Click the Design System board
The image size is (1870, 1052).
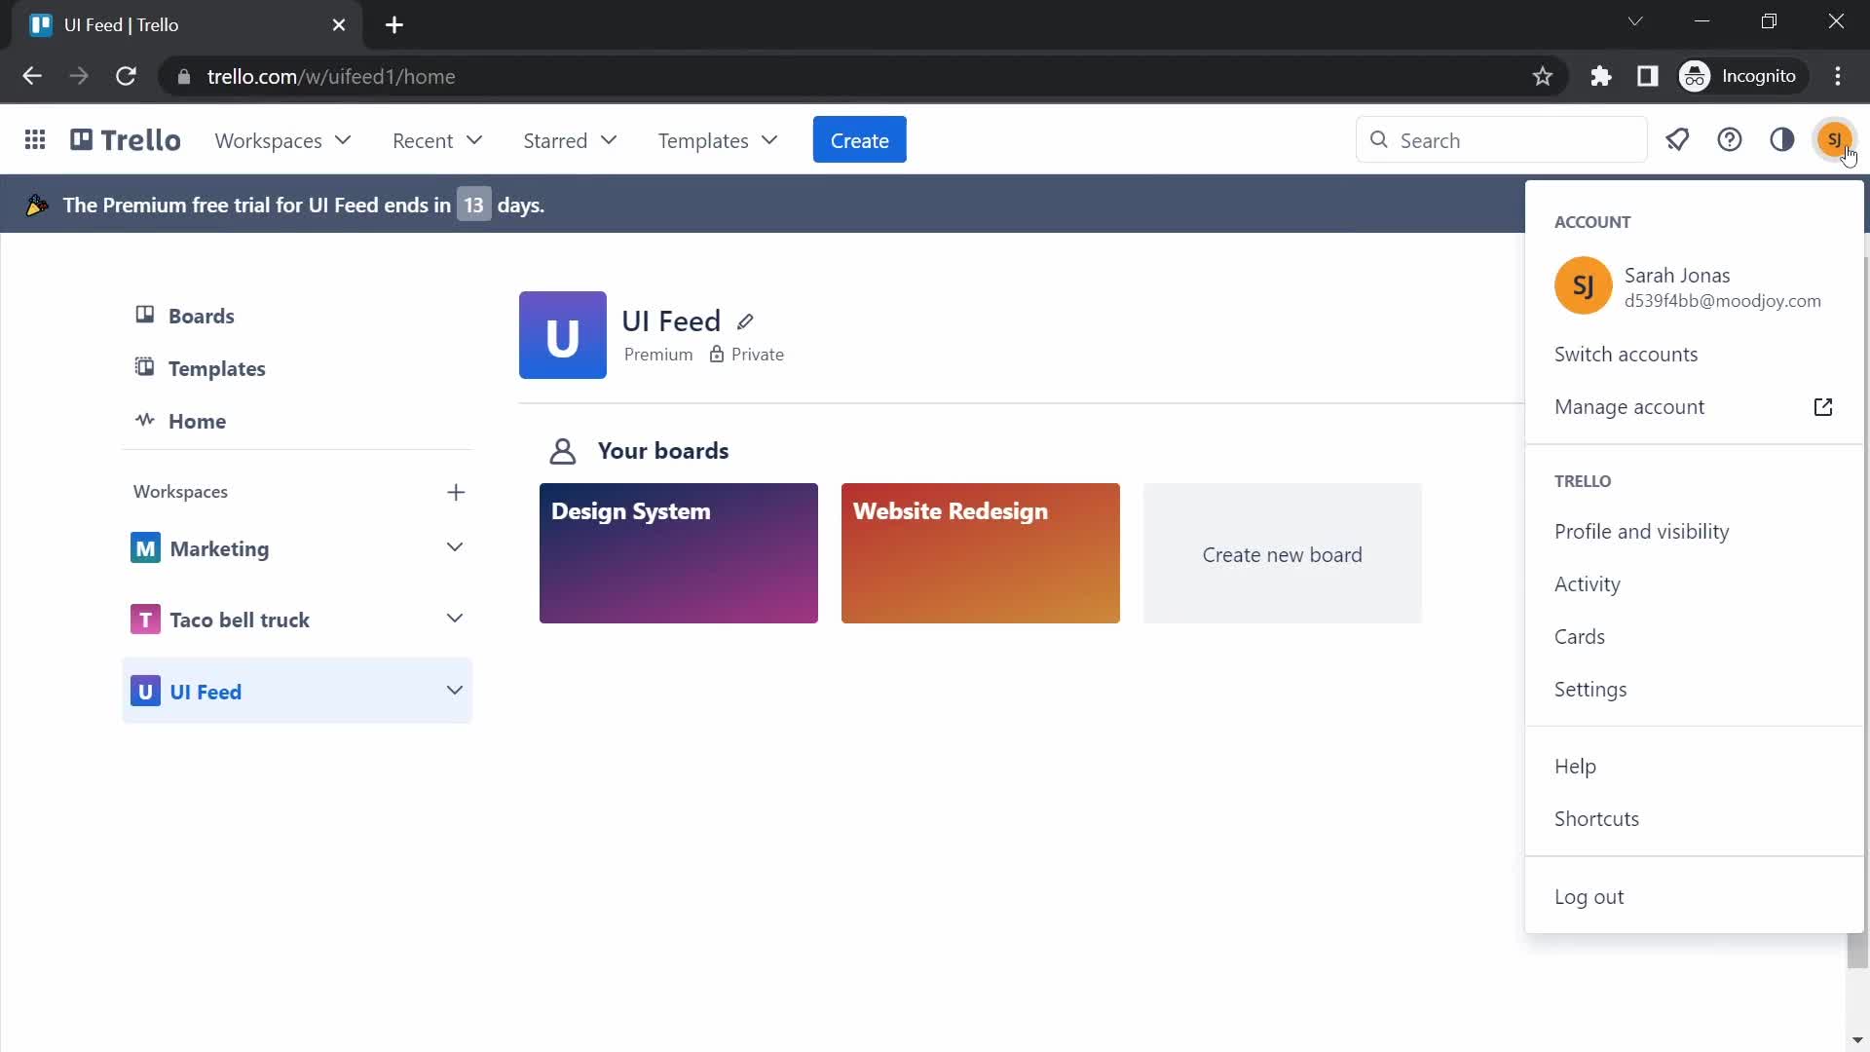pos(680,553)
